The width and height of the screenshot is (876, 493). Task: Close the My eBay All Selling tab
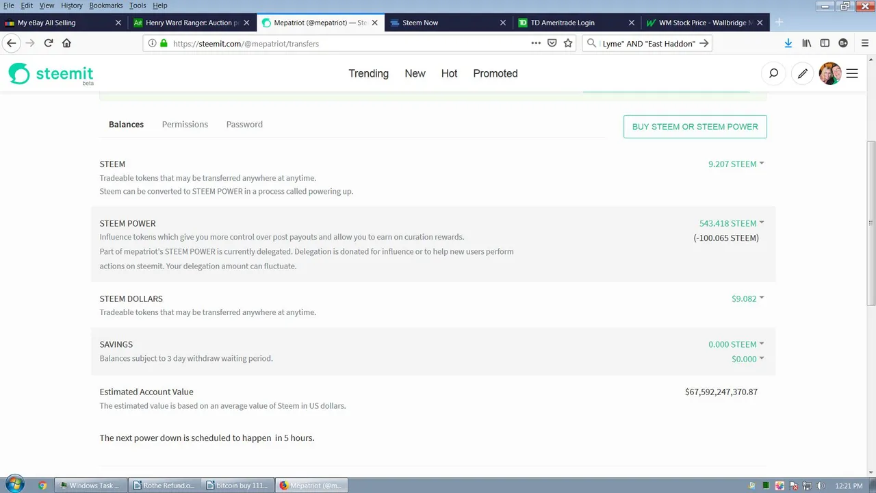[118, 23]
